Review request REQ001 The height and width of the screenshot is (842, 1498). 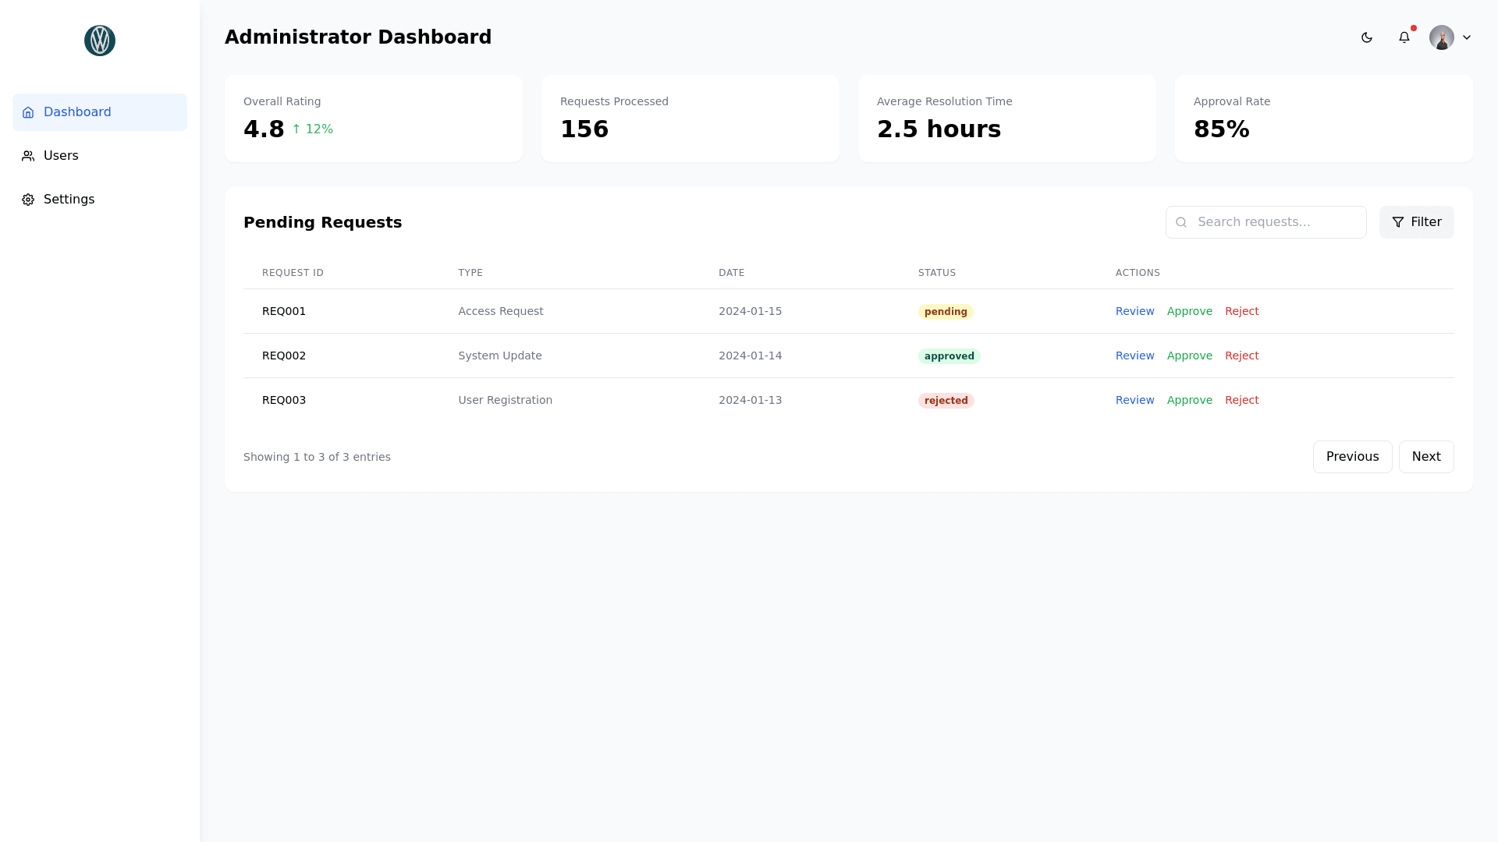coord(1134,311)
